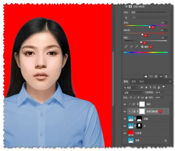
Task: Open the blend mode 正常 dropdown
Action: [x=133, y=93]
